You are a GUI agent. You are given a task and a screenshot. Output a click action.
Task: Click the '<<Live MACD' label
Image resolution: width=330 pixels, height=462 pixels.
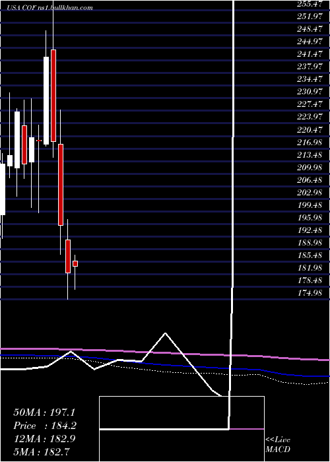278,445
